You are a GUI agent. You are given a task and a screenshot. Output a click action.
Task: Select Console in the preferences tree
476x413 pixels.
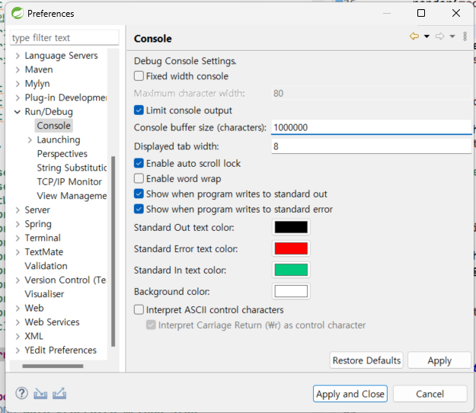54,126
